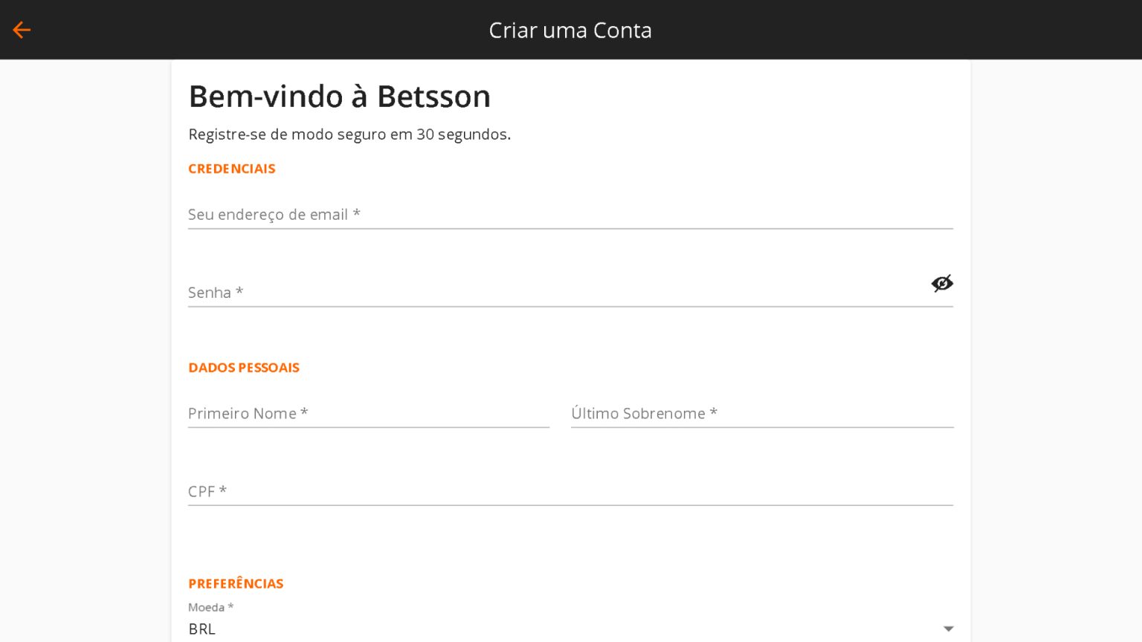The height and width of the screenshot is (642, 1142).
Task: Click the Último Sobrenome field
Action: coord(762,413)
